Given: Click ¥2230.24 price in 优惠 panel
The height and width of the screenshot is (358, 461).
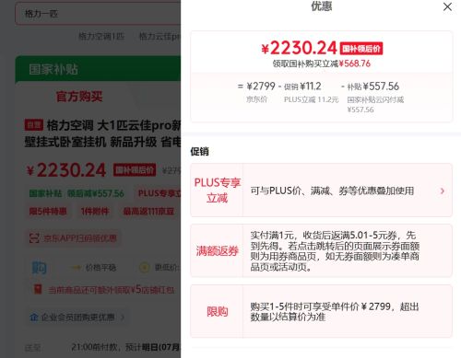Looking at the screenshot, I should coord(299,48).
